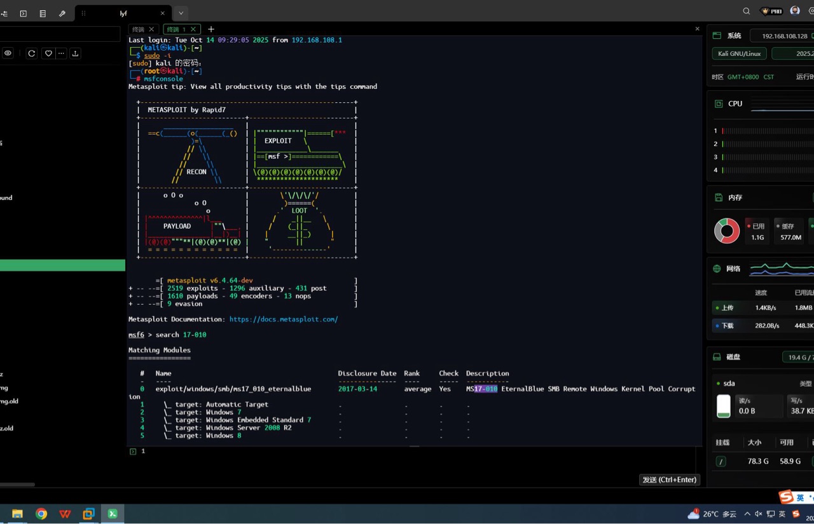Close the first 终端 tab
The width and height of the screenshot is (814, 524).
[151, 29]
